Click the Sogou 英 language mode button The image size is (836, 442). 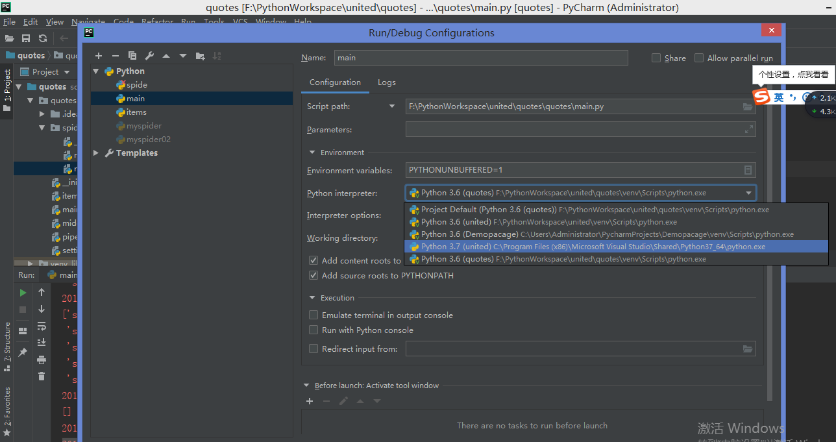coord(779,97)
